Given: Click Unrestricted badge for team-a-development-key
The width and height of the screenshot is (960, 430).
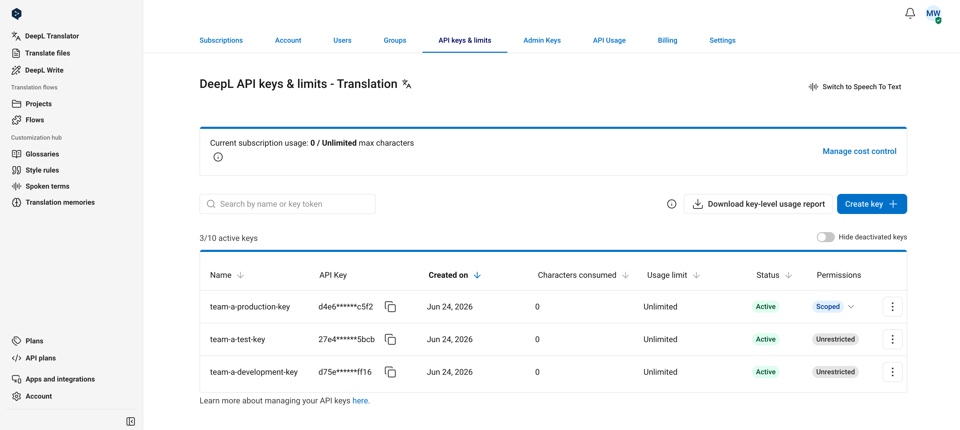Looking at the screenshot, I should (835, 372).
